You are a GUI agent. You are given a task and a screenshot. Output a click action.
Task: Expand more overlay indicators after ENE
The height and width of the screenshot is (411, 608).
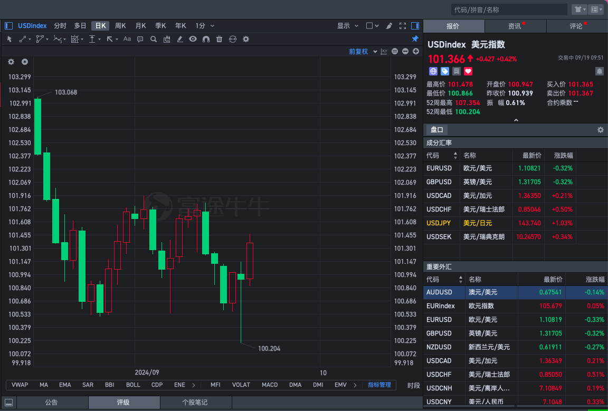click(x=194, y=385)
